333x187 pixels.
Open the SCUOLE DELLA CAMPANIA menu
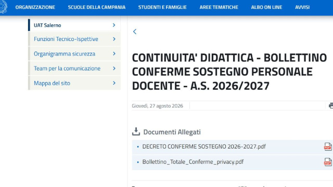[97, 7]
